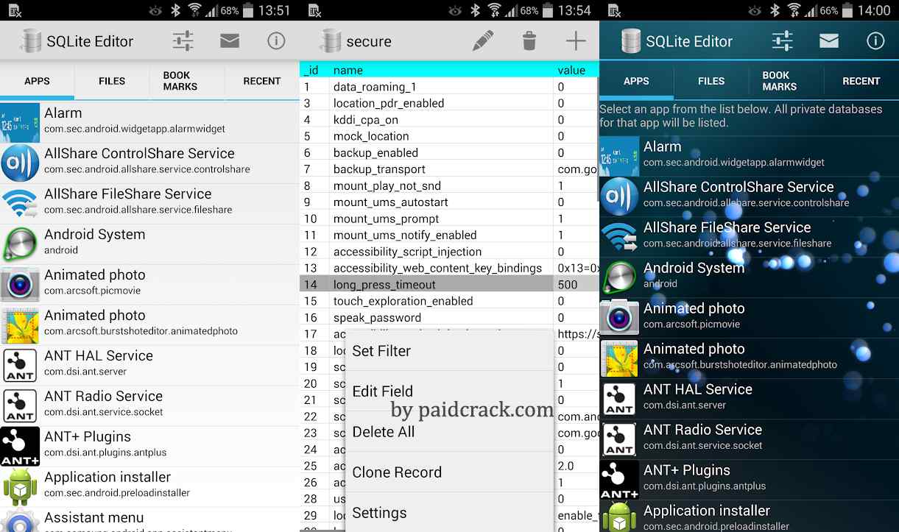Choose Set Filter from the context menu
Image resolution: width=899 pixels, height=532 pixels.
[x=449, y=351]
